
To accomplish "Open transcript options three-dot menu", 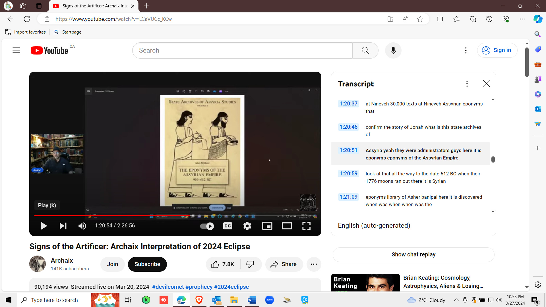I will pos(467,84).
